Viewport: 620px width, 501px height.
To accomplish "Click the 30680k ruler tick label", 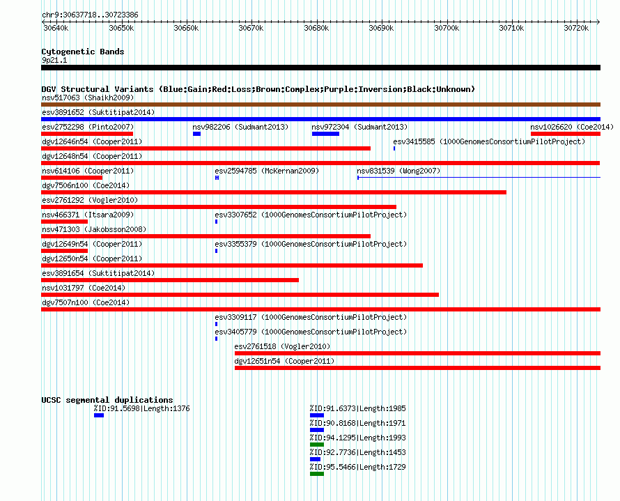I will pyautogui.click(x=316, y=28).
